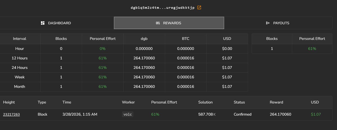This screenshot has height=130, width=337.
Task: Click the Status column header
Action: pos(239,102)
